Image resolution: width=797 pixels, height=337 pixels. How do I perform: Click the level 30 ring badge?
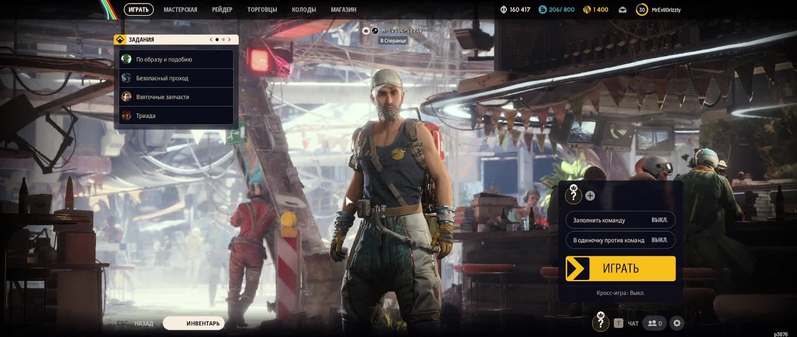[642, 9]
